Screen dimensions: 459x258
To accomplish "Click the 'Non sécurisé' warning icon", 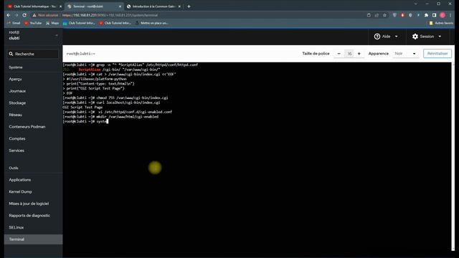I will pyautogui.click(x=34, y=15).
